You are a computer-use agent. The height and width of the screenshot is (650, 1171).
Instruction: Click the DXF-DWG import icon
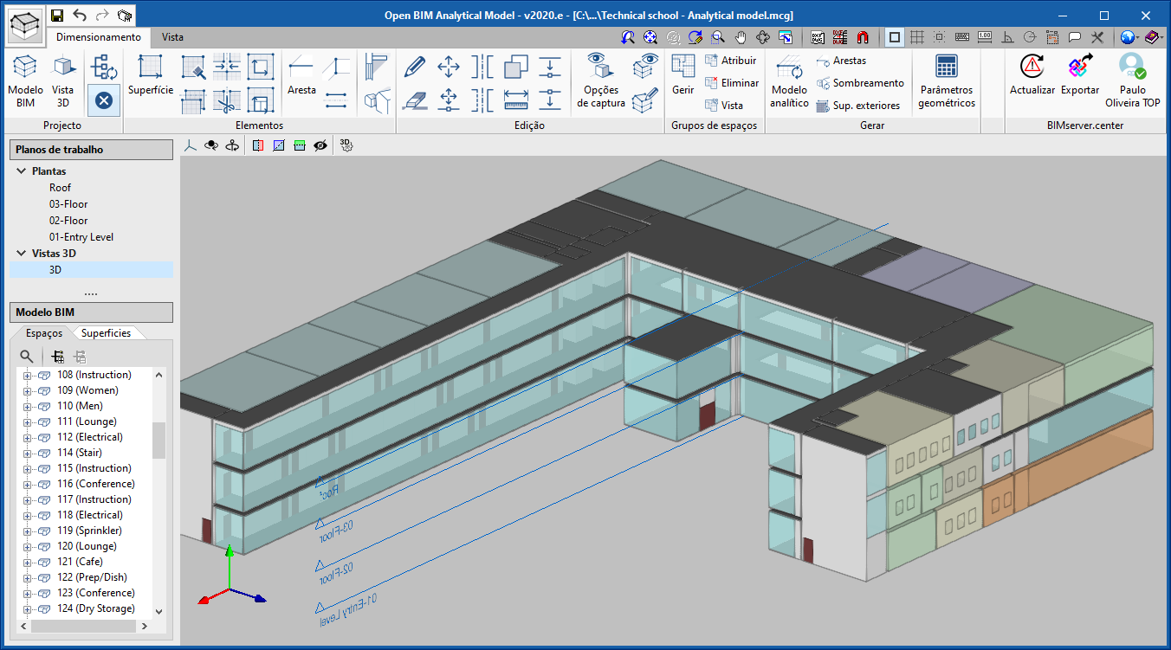pos(818,37)
